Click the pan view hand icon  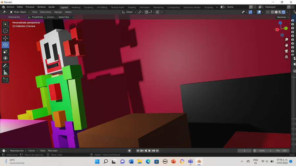pyautogui.click(x=286, y=45)
